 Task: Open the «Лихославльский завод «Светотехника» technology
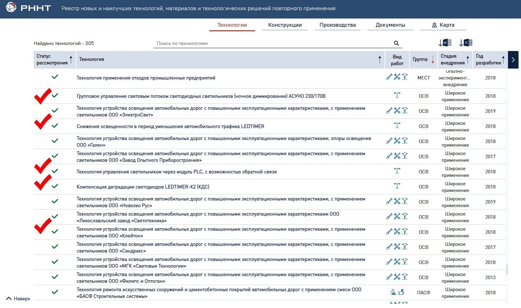208,217
